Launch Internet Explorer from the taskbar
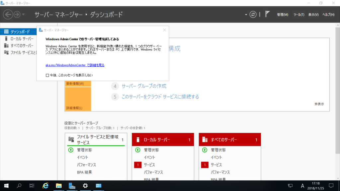Image resolution: width=340 pixels, height=191 pixels. [x=45, y=186]
